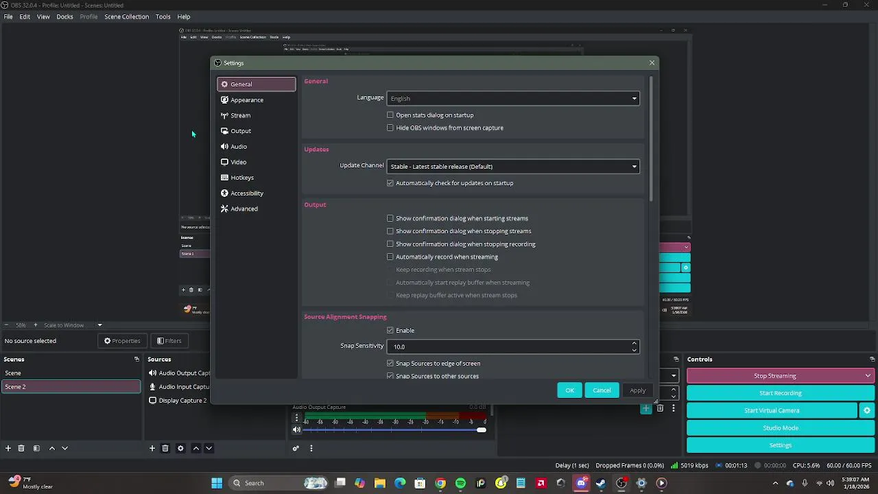Screen dimensions: 878x494
Task: Move source down arrow in Sources toolbar
Action: point(209,448)
